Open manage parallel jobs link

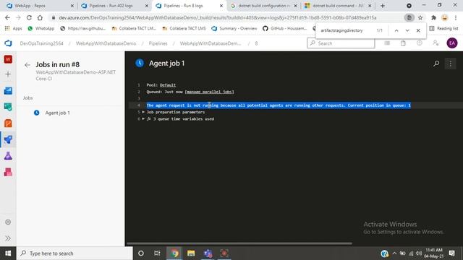point(209,92)
